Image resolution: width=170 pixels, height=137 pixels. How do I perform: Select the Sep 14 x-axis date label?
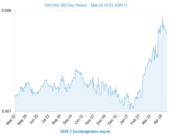click(x=67, y=119)
